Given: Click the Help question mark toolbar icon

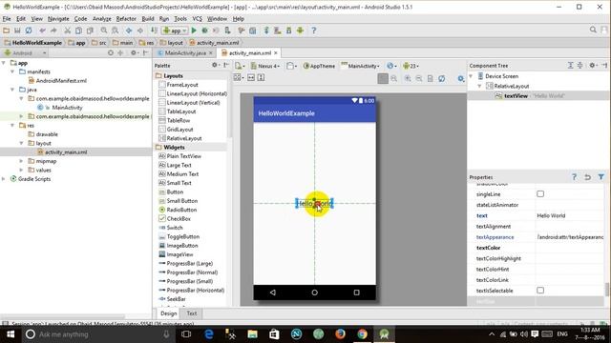Looking at the screenshot, I should click(314, 30).
